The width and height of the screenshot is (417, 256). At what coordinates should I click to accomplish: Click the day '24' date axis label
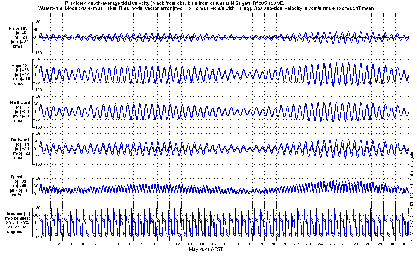pos(320,244)
